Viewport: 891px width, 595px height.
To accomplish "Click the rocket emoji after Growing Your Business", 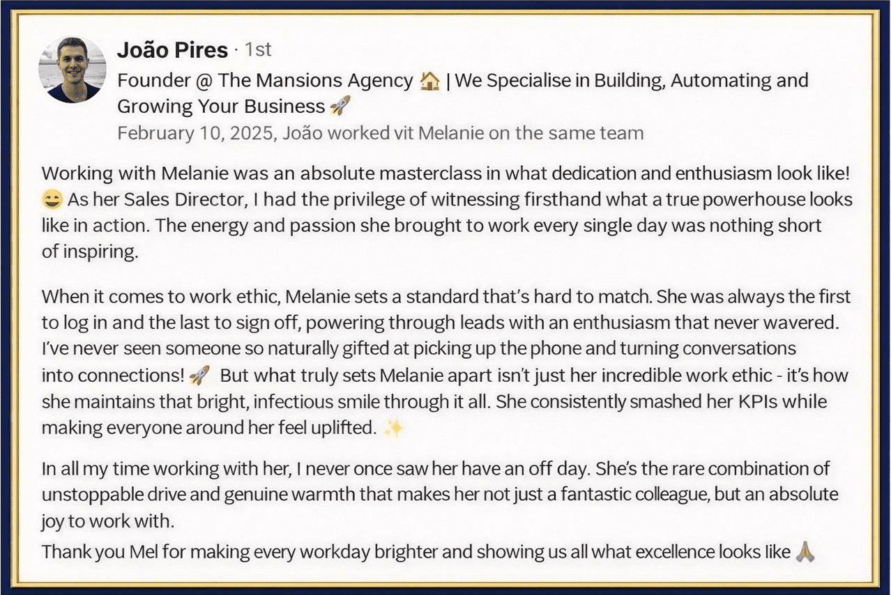I will (340, 107).
